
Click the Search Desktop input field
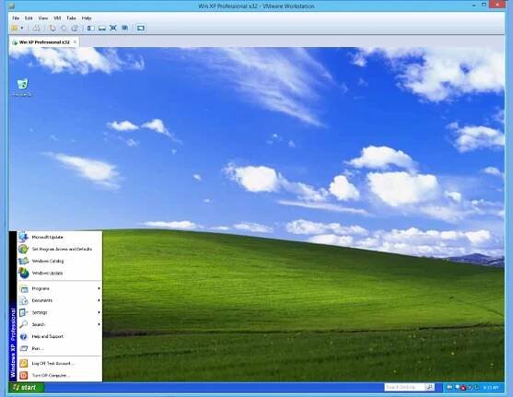coord(404,388)
